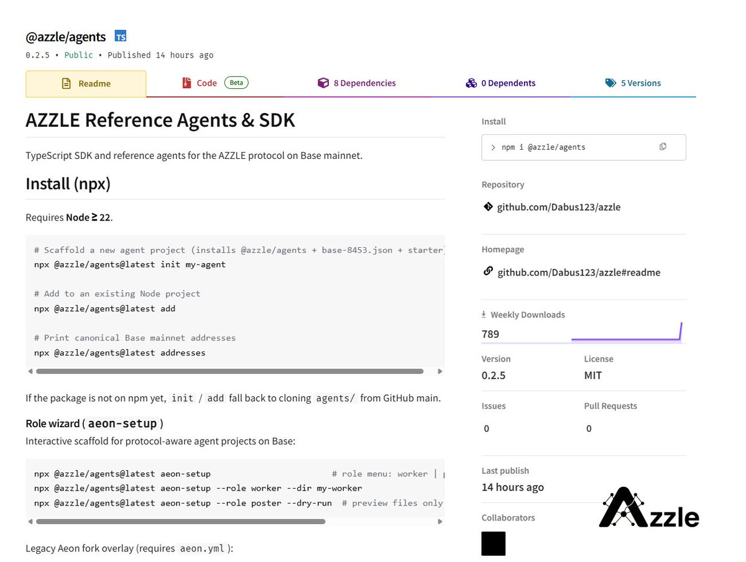Click the Role wizard (aeon-setup) heading
The height and width of the screenshot is (562, 746).
pyautogui.click(x=94, y=424)
